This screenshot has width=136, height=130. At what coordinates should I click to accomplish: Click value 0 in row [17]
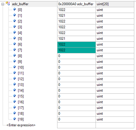click(x=76, y=108)
